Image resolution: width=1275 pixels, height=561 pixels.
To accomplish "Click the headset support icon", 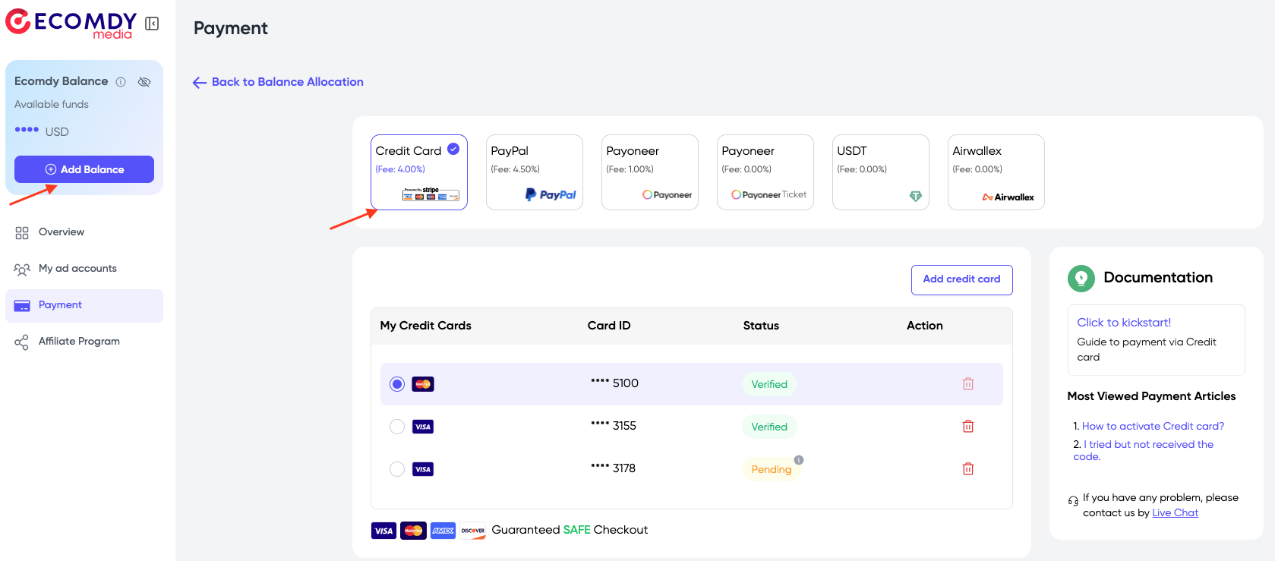I will tap(1073, 501).
